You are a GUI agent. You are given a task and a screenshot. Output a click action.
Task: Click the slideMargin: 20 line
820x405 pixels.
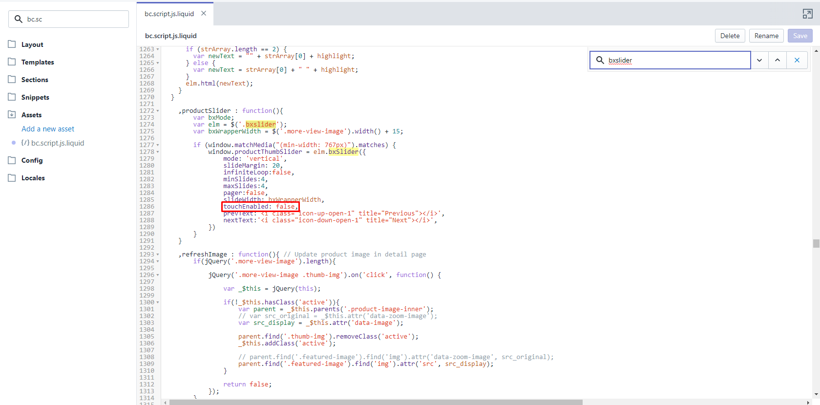pos(253,166)
